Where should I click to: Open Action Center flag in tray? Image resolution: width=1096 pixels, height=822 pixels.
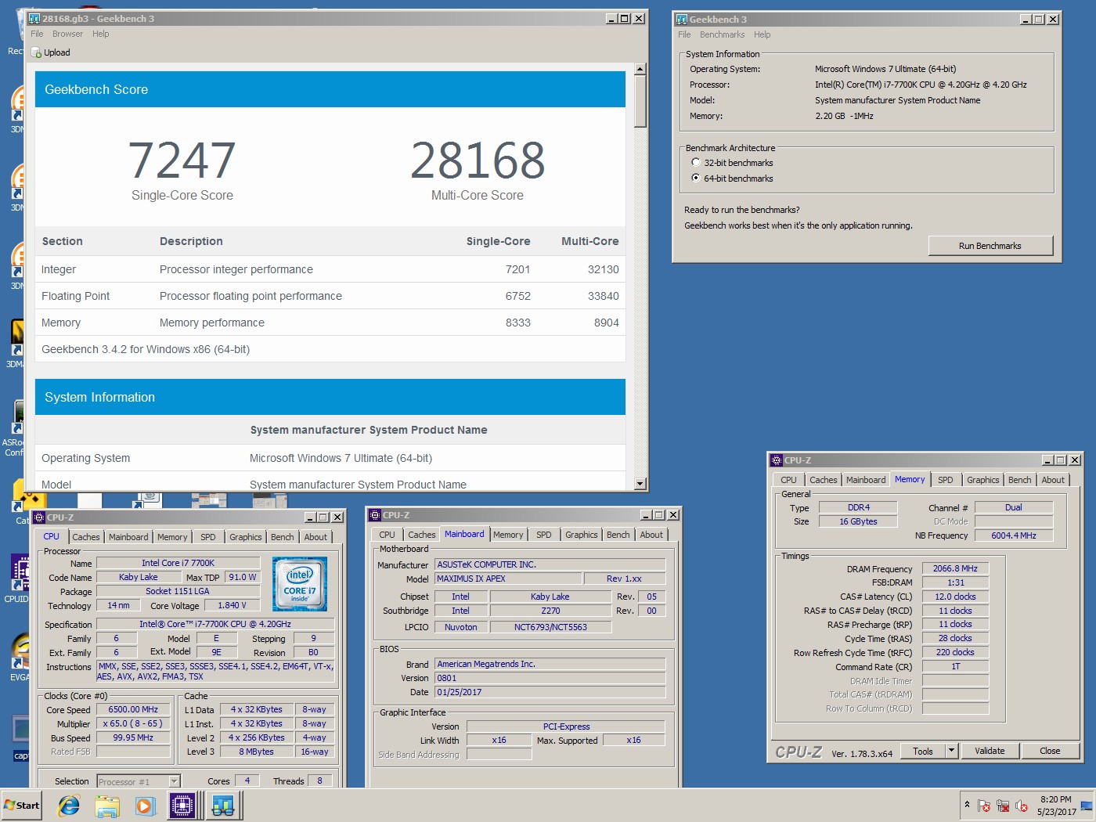984,806
